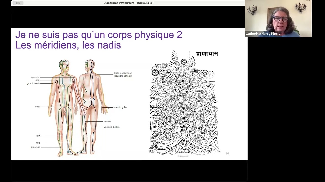The height and width of the screenshot is (182, 325).
Task: Click the front-facing meridian body figure
Action: [64, 108]
